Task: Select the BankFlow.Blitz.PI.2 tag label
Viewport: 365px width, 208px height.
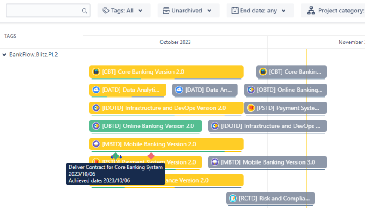Action: coord(34,55)
